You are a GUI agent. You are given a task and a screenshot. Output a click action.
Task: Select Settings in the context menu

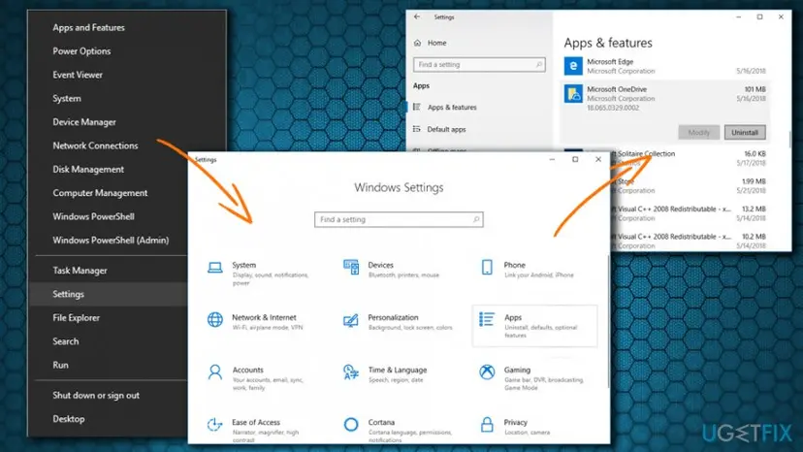[x=68, y=294]
